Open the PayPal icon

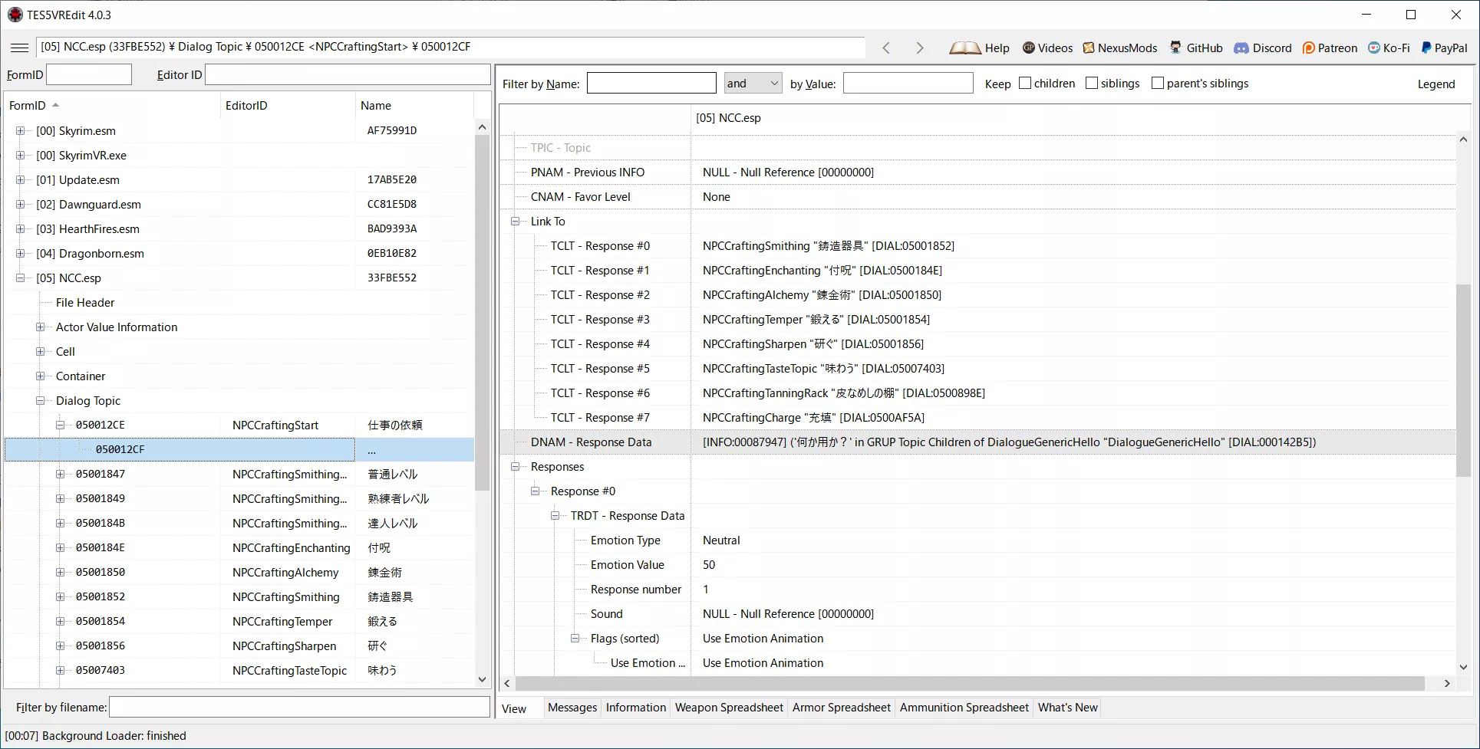(x=1426, y=48)
